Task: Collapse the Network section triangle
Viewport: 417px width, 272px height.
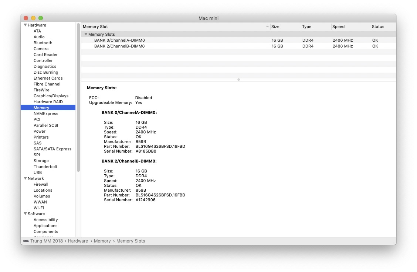Action: point(25,178)
